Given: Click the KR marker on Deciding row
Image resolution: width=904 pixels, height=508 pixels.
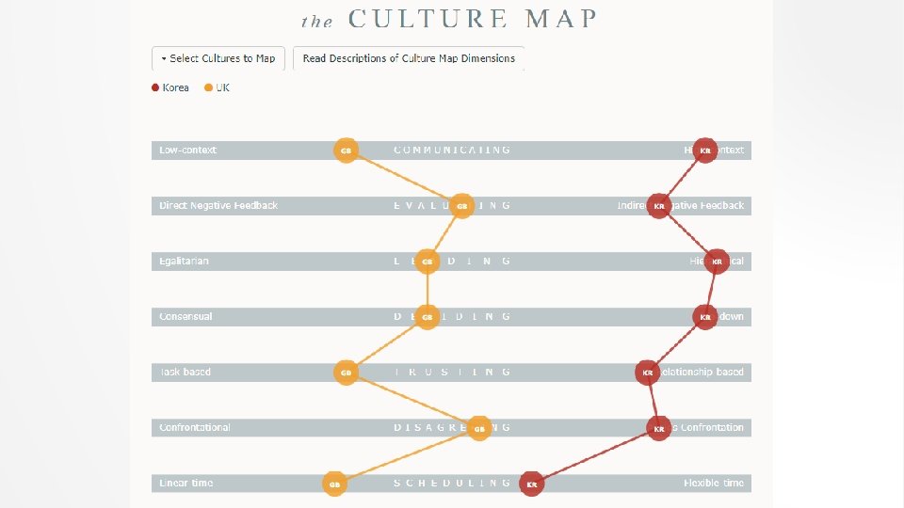Looking at the screenshot, I should click(x=705, y=317).
